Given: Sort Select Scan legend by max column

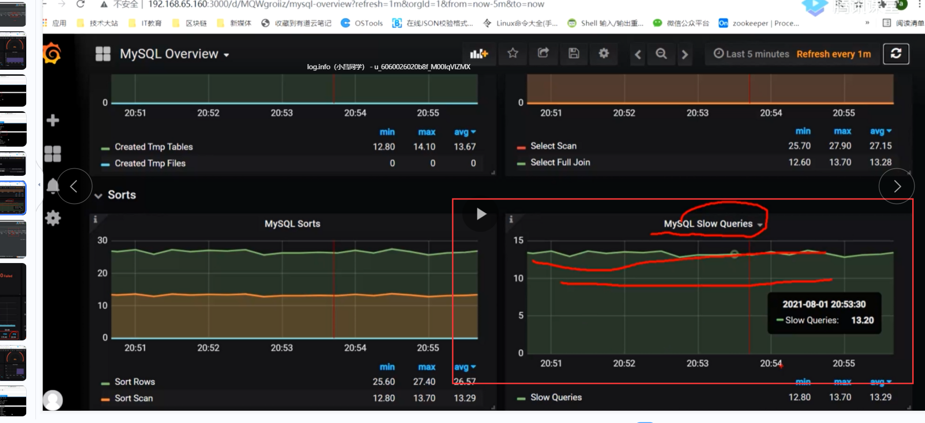Looking at the screenshot, I should click(x=842, y=131).
